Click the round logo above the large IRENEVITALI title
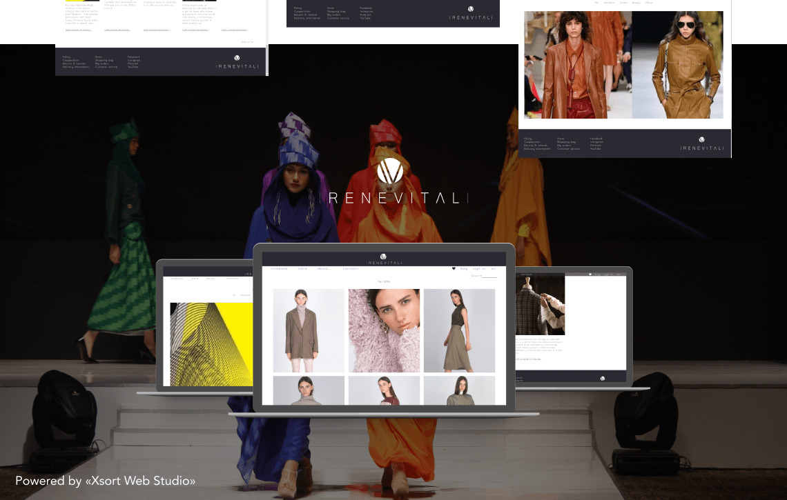787x500 pixels. 390,171
